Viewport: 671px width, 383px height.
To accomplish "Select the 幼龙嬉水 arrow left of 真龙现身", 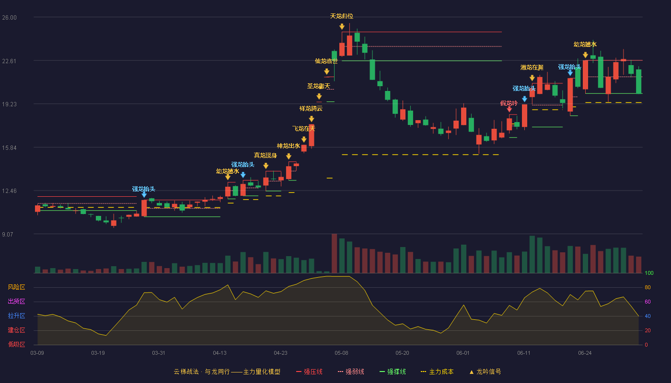I will (x=228, y=177).
